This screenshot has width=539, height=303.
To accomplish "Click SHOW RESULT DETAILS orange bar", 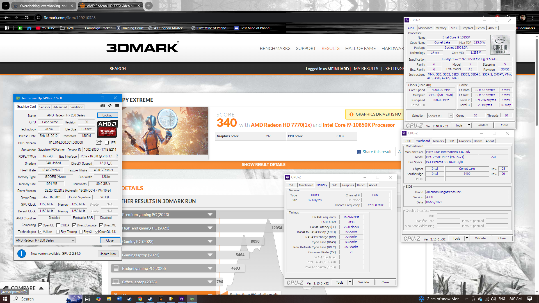I will coord(263,165).
